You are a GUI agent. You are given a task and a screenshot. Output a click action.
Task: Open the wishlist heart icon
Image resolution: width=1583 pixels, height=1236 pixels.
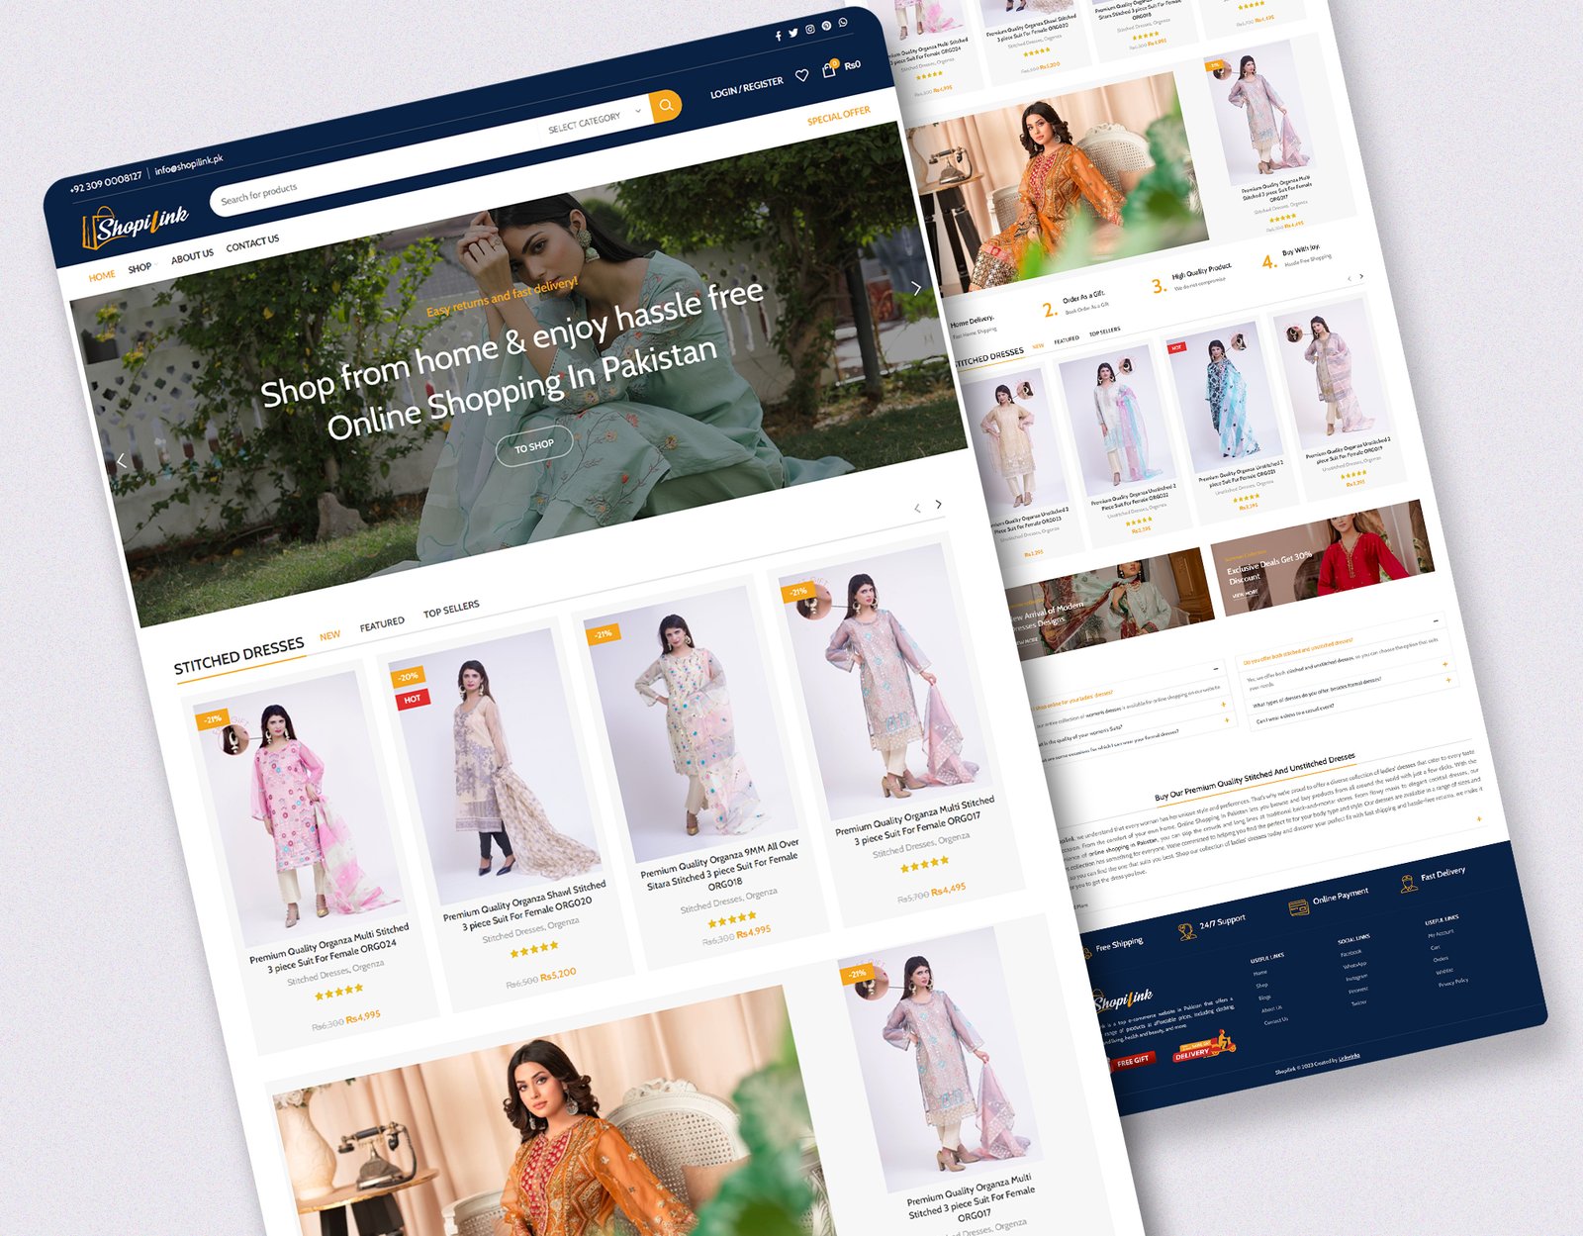(x=802, y=75)
